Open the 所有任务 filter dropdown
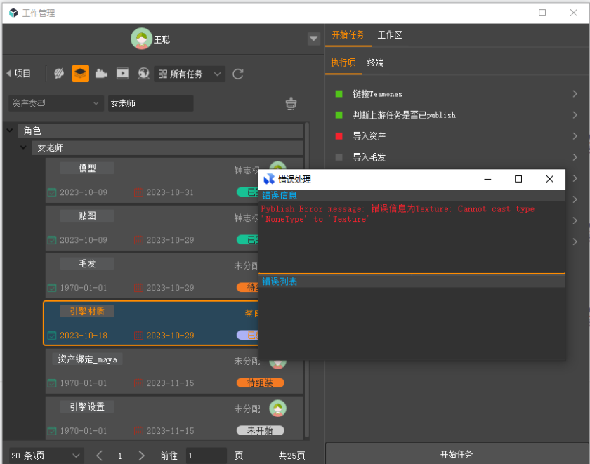This screenshot has width=590, height=464. pyautogui.click(x=190, y=74)
